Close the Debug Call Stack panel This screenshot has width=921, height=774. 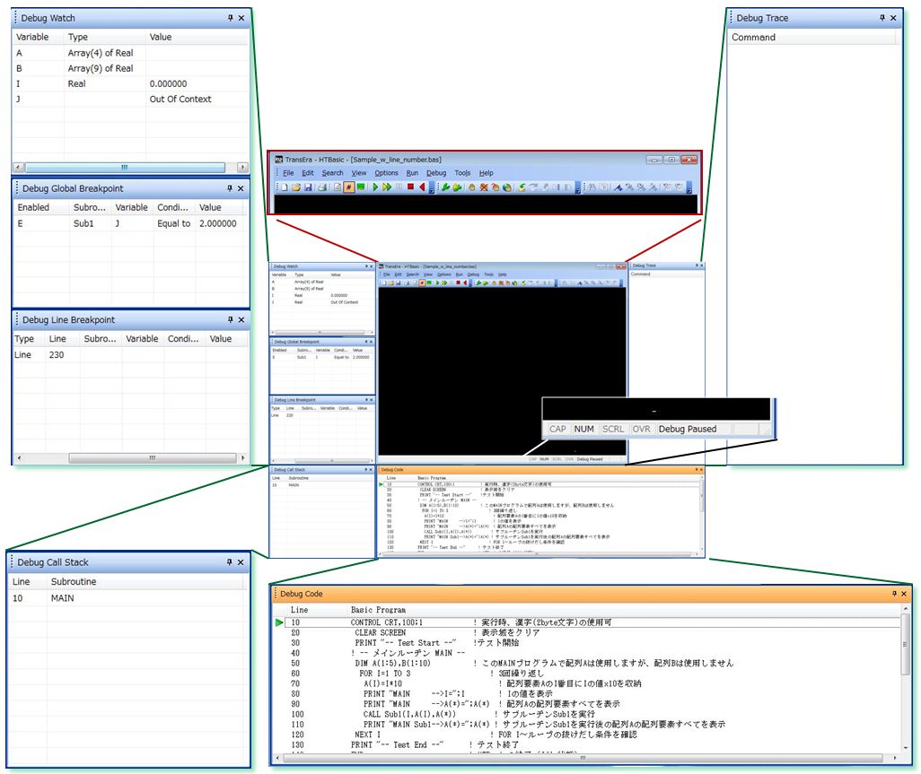coord(241,562)
